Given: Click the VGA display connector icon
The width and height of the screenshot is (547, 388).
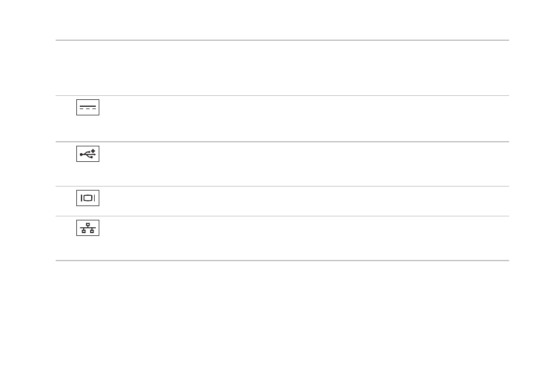Looking at the screenshot, I should click(88, 198).
